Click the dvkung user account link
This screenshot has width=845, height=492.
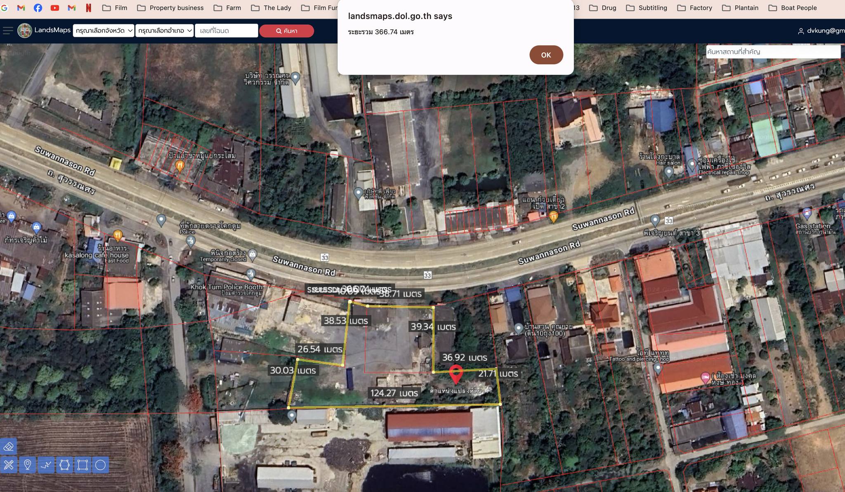(821, 31)
